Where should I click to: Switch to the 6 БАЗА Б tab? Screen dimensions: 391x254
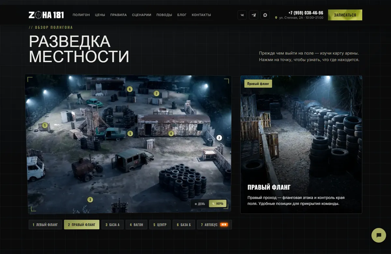pos(184,225)
